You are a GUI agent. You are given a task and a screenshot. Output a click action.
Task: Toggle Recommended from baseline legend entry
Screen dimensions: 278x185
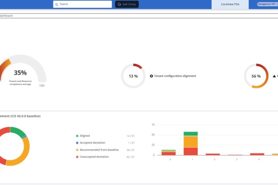pos(99,150)
